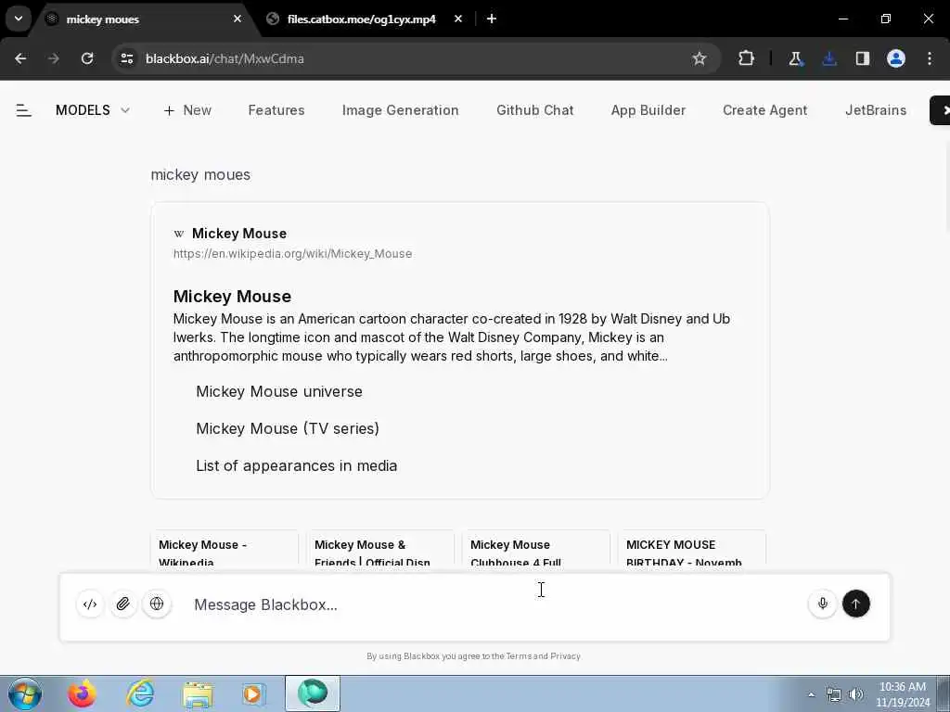This screenshot has width=950, height=712.
Task: Open the network tray icon
Action: [x=834, y=694]
